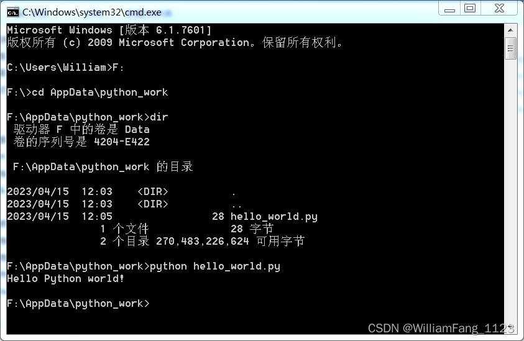Click the C:\Users\William>F: command line
Image resolution: width=524 pixels, height=341 pixels.
point(65,68)
